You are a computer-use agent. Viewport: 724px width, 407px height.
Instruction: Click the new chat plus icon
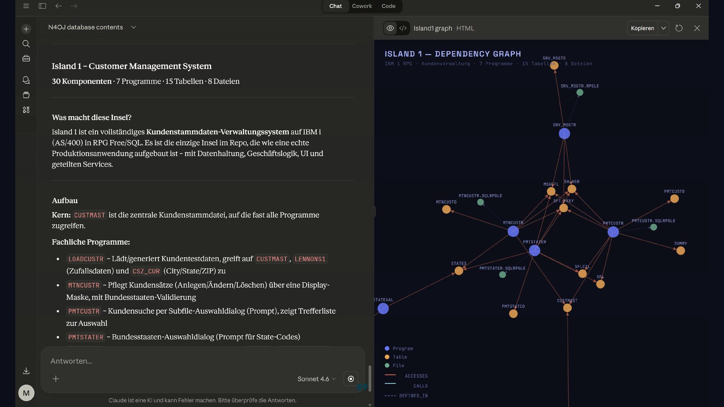(x=26, y=29)
